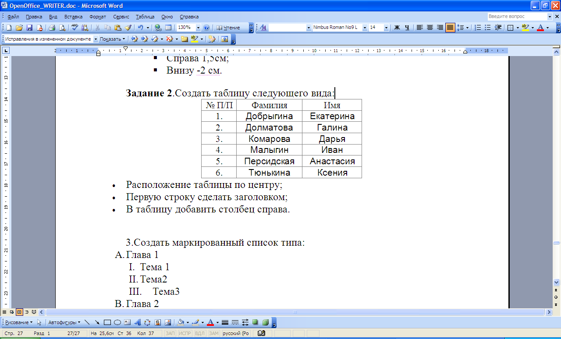Open the font size 14 dropdown
Viewport: 561px width, 339px height.
386,28
